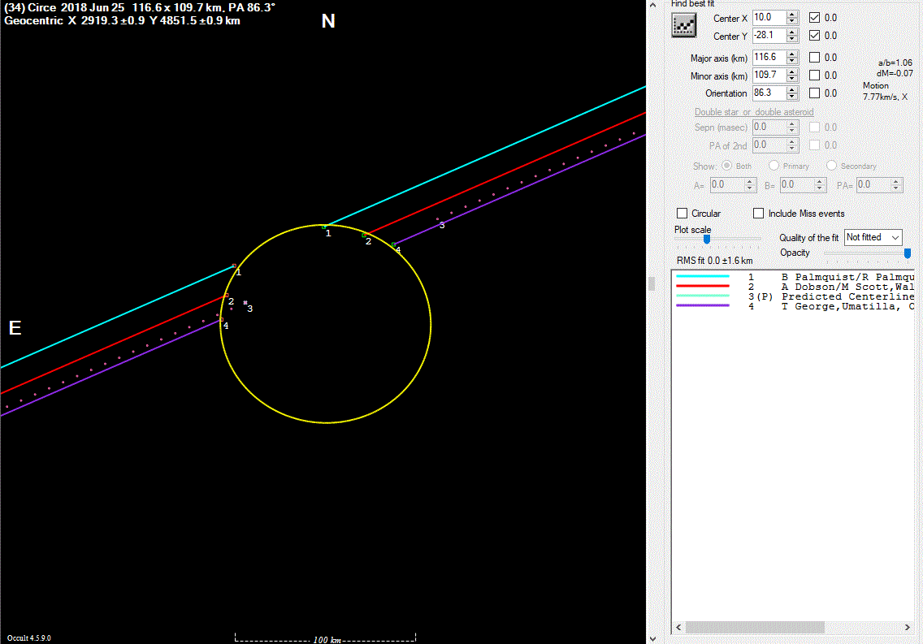Enable Include Miss events option

[x=759, y=214]
